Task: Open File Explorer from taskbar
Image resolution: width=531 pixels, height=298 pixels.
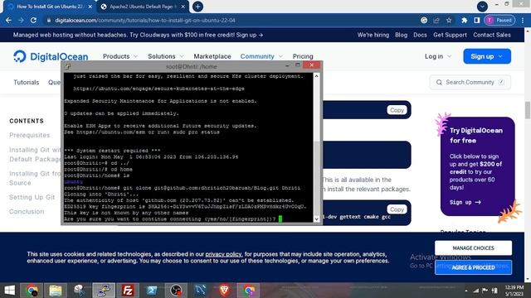Action: 56,291
